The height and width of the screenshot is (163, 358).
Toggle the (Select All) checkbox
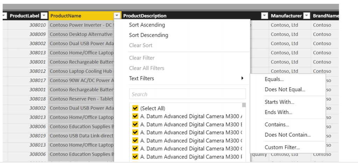[135, 108]
